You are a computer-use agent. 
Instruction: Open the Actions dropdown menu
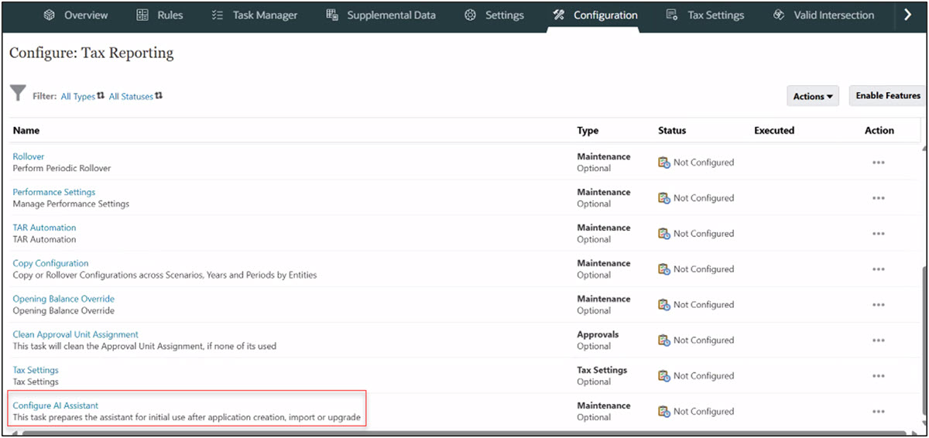point(813,96)
